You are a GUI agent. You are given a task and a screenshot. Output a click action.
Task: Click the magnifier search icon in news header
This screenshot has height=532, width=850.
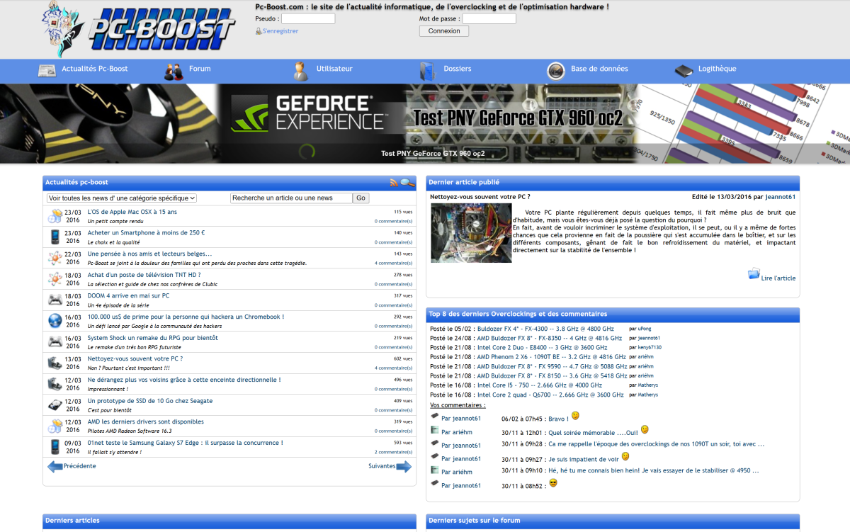[x=407, y=183]
